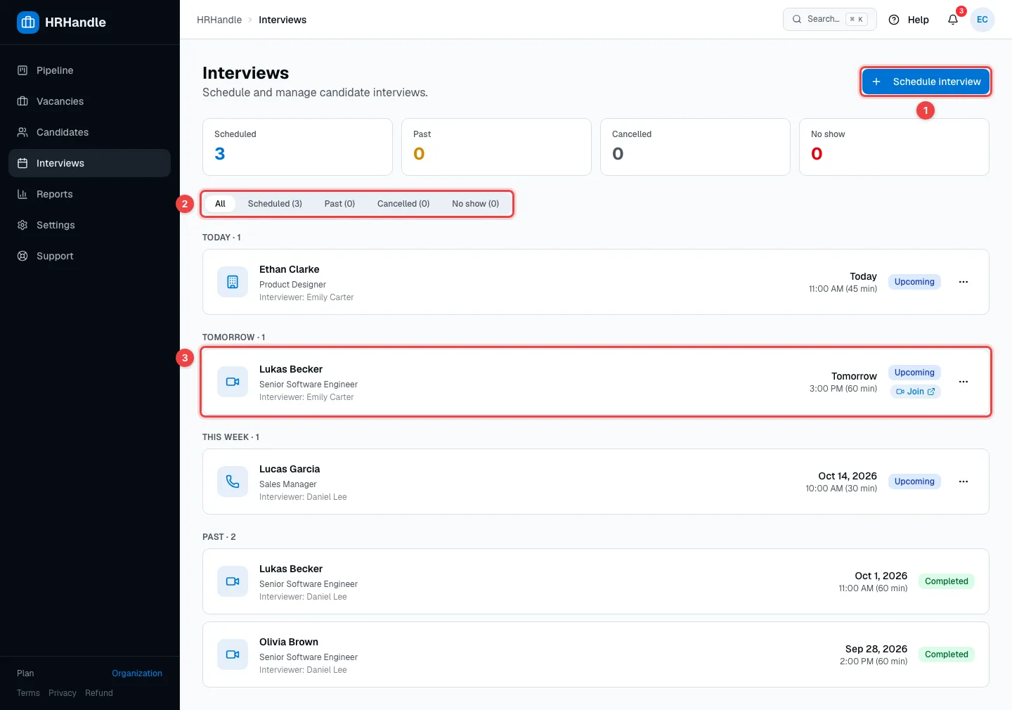The height and width of the screenshot is (710, 1012).
Task: Click Lucas Garcia's phone call icon
Action: pyautogui.click(x=233, y=482)
